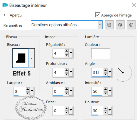Toggle the Aperçu de l'image checkbox
137x120 pixels.
click(x=98, y=15)
